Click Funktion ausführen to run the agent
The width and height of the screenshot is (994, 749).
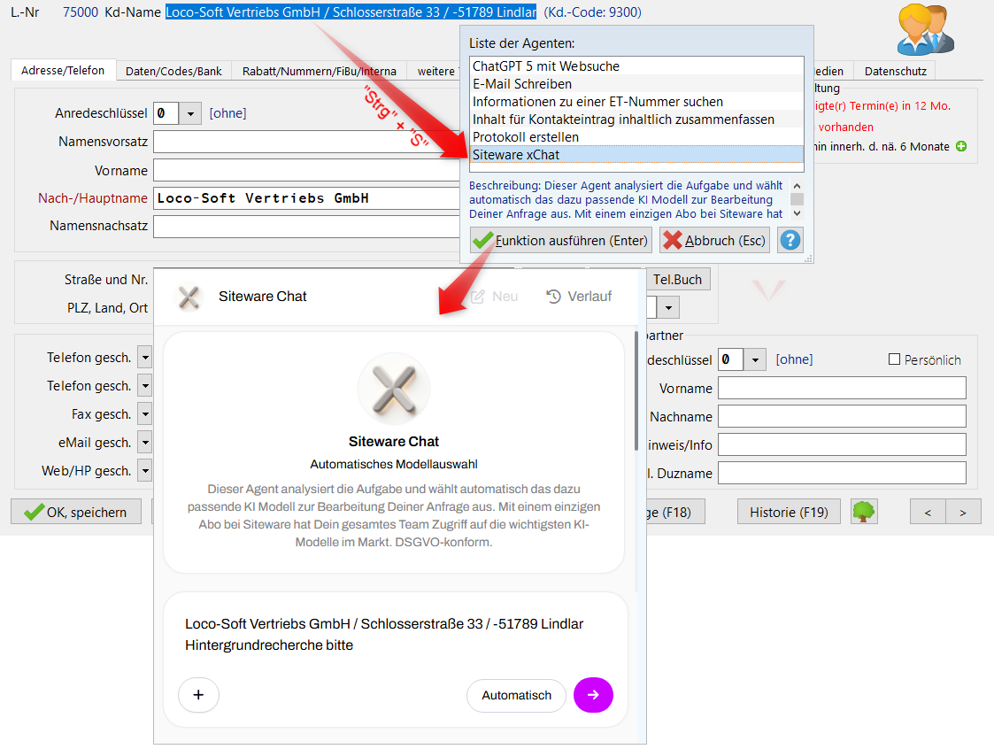point(560,239)
